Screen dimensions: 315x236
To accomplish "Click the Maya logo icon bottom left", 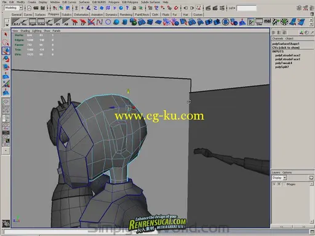I will pyautogui.click(x=6, y=224).
